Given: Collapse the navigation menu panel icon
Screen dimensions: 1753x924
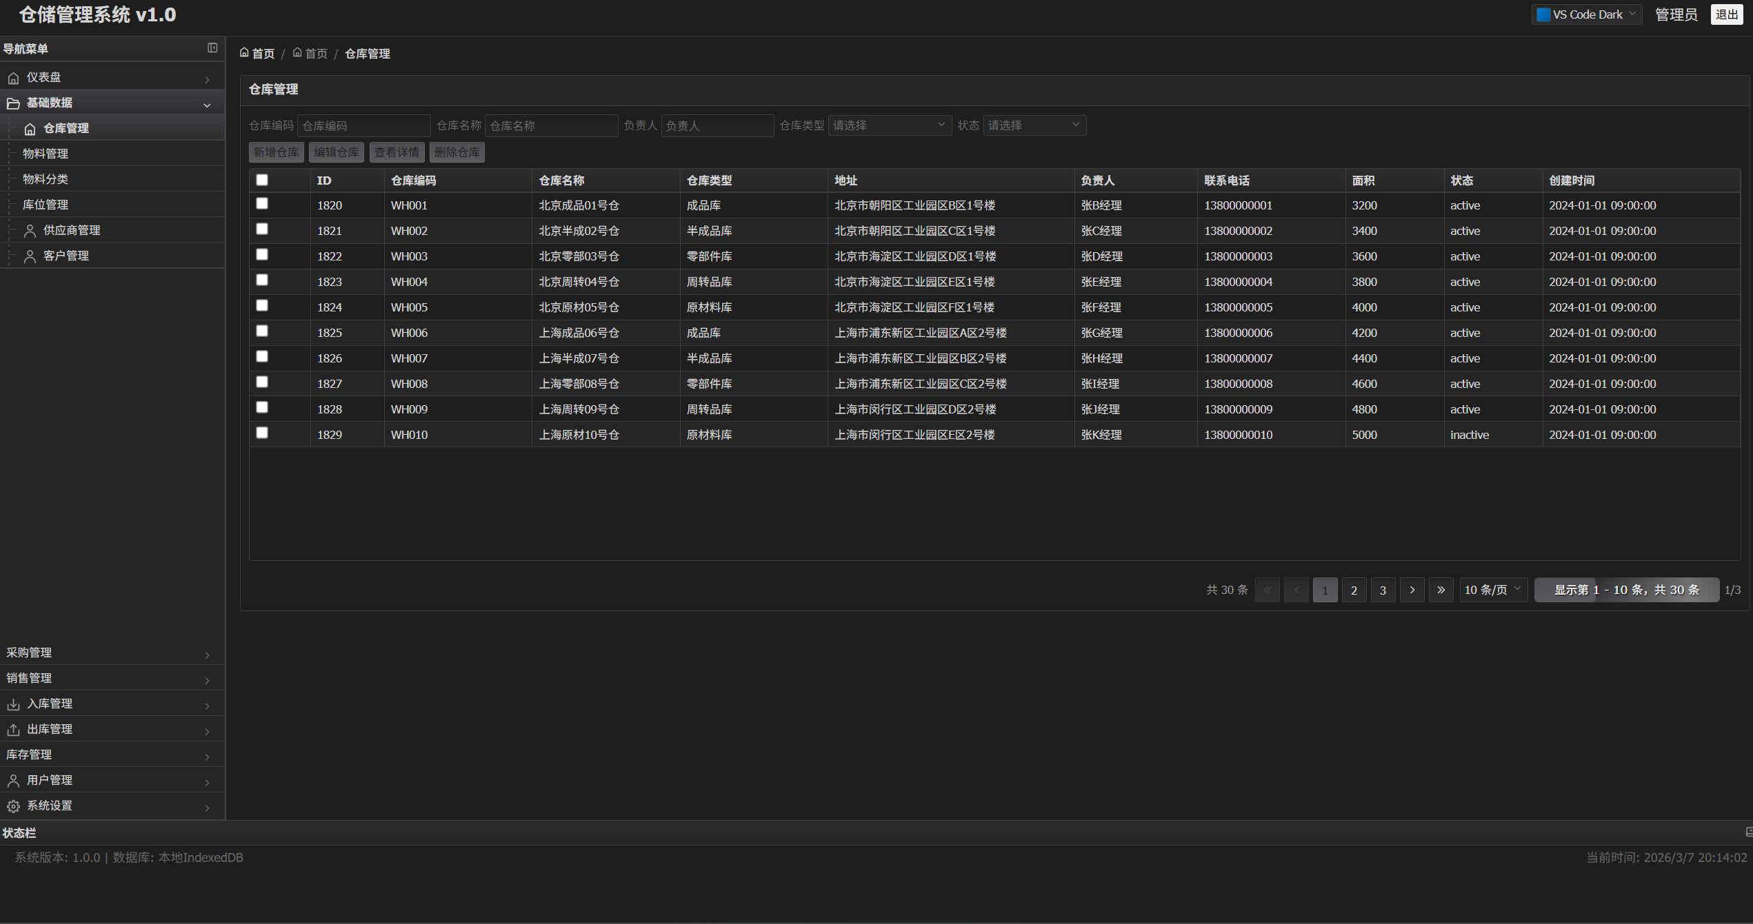Looking at the screenshot, I should pos(212,48).
